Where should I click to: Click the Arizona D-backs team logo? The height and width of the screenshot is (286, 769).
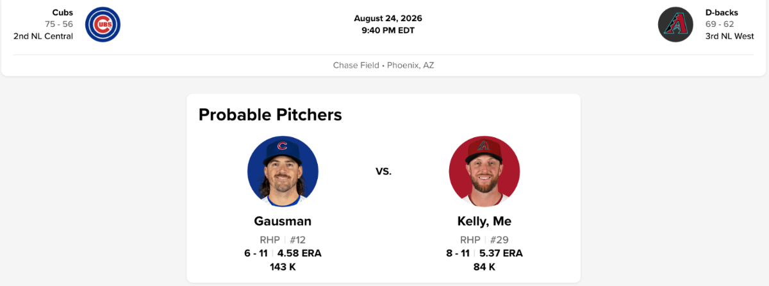pyautogui.click(x=676, y=24)
